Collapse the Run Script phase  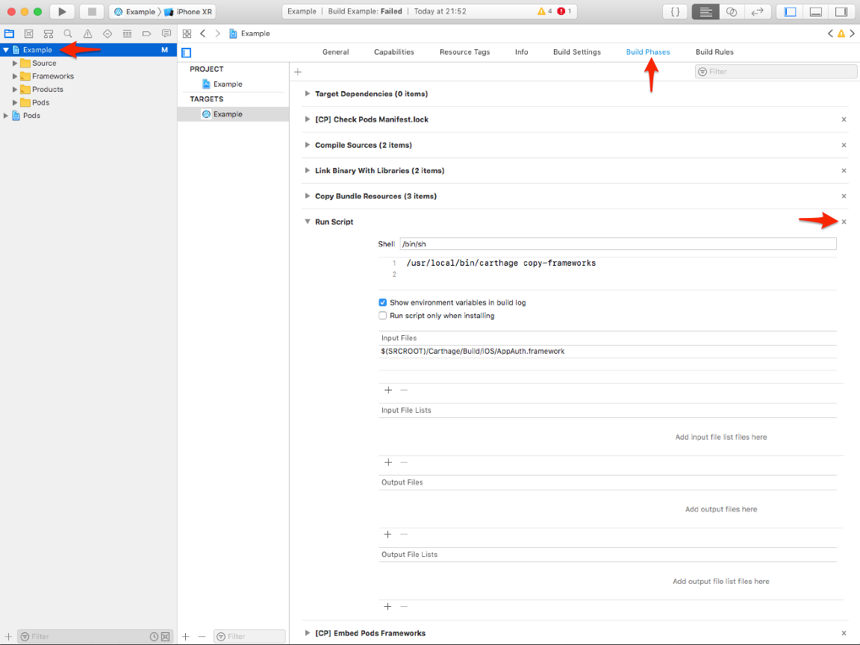pyautogui.click(x=308, y=222)
